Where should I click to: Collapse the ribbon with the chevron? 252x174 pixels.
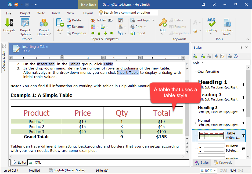[248, 39]
